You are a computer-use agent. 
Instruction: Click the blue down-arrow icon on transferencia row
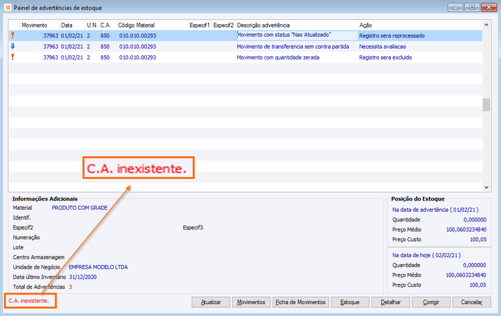point(13,46)
